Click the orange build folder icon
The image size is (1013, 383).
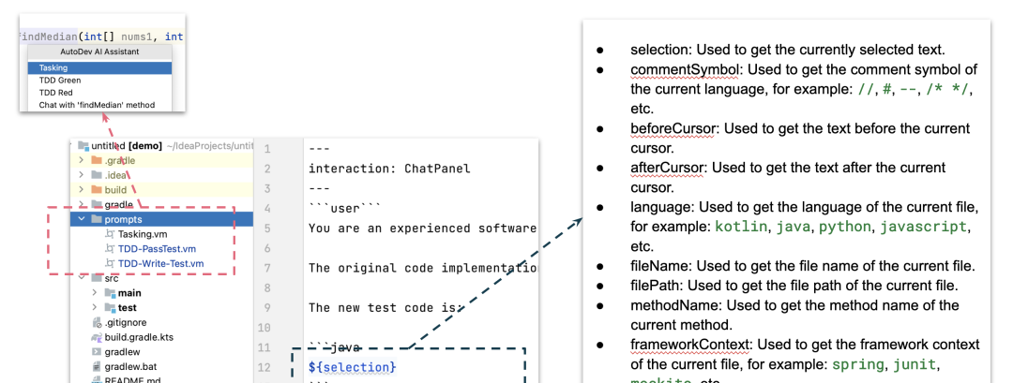tap(97, 190)
